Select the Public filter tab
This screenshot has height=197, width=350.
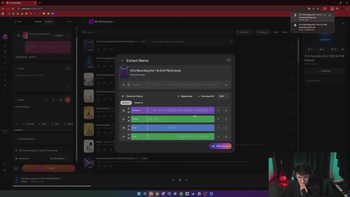coord(285,32)
